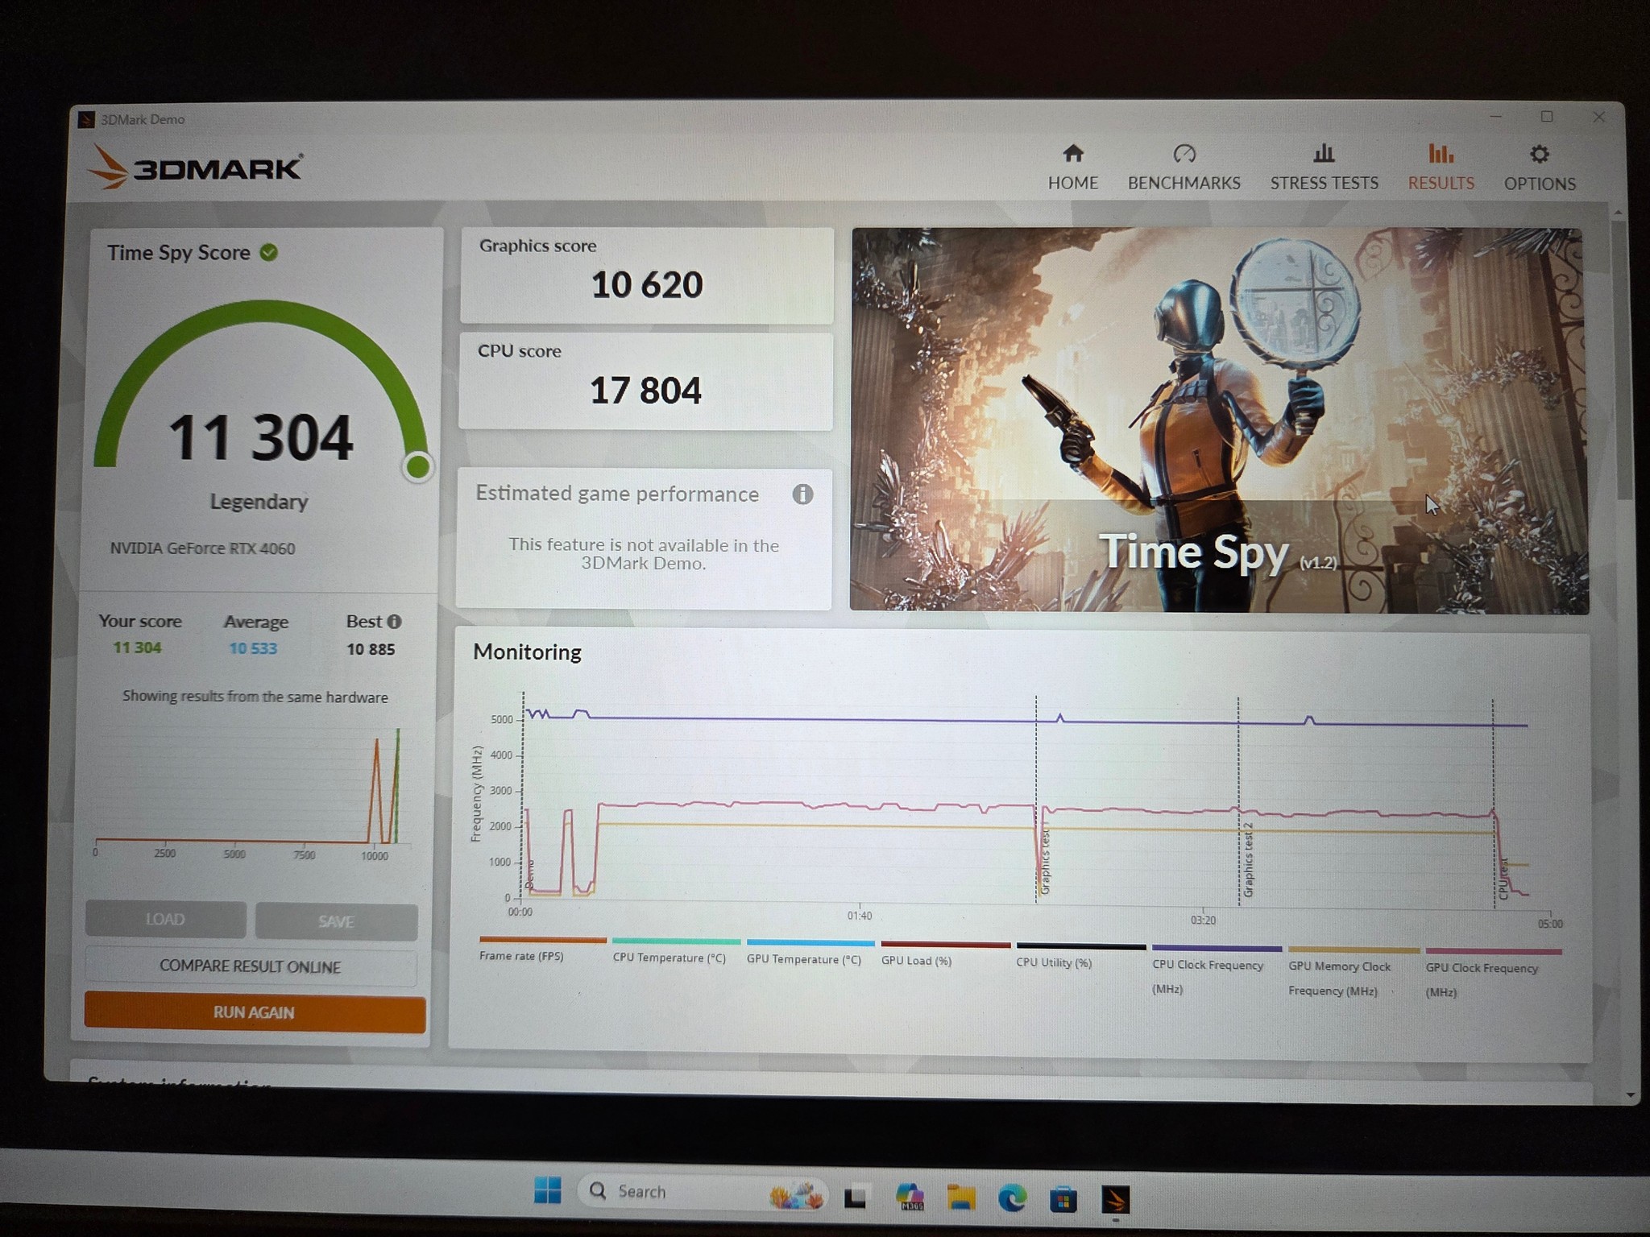Click Average score 10 533
This screenshot has height=1237, width=1650.
pos(253,648)
